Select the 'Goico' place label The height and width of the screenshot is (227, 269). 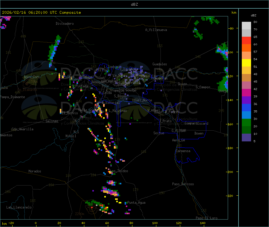[182, 84]
